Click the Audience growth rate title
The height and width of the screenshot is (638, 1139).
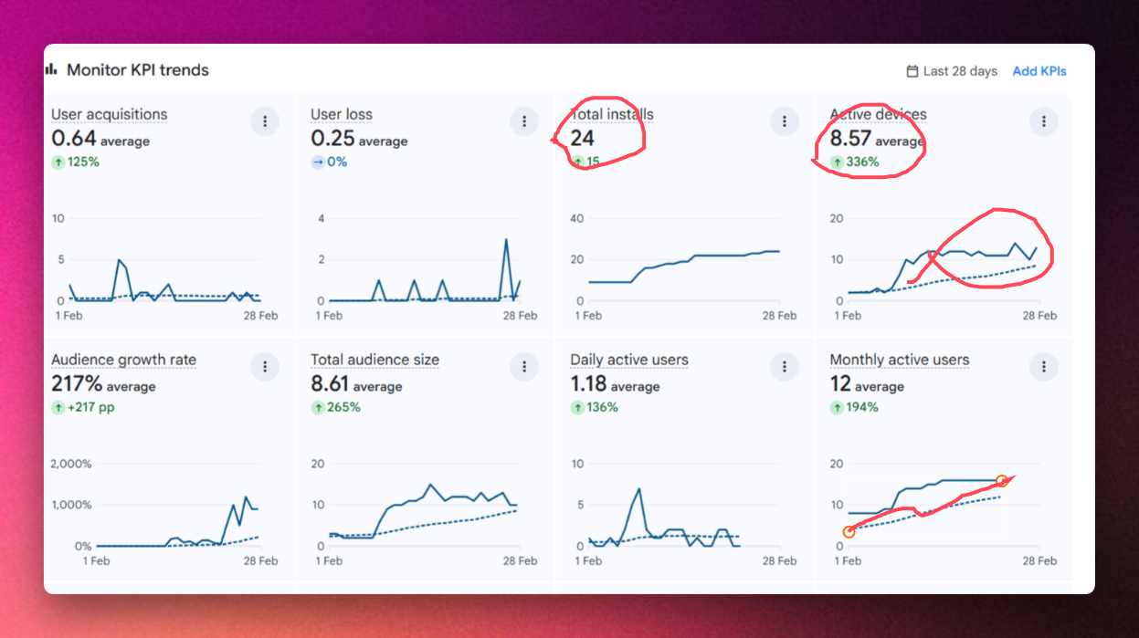pyautogui.click(x=123, y=360)
